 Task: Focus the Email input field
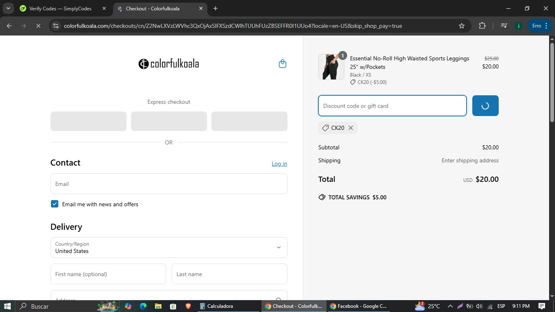click(169, 184)
